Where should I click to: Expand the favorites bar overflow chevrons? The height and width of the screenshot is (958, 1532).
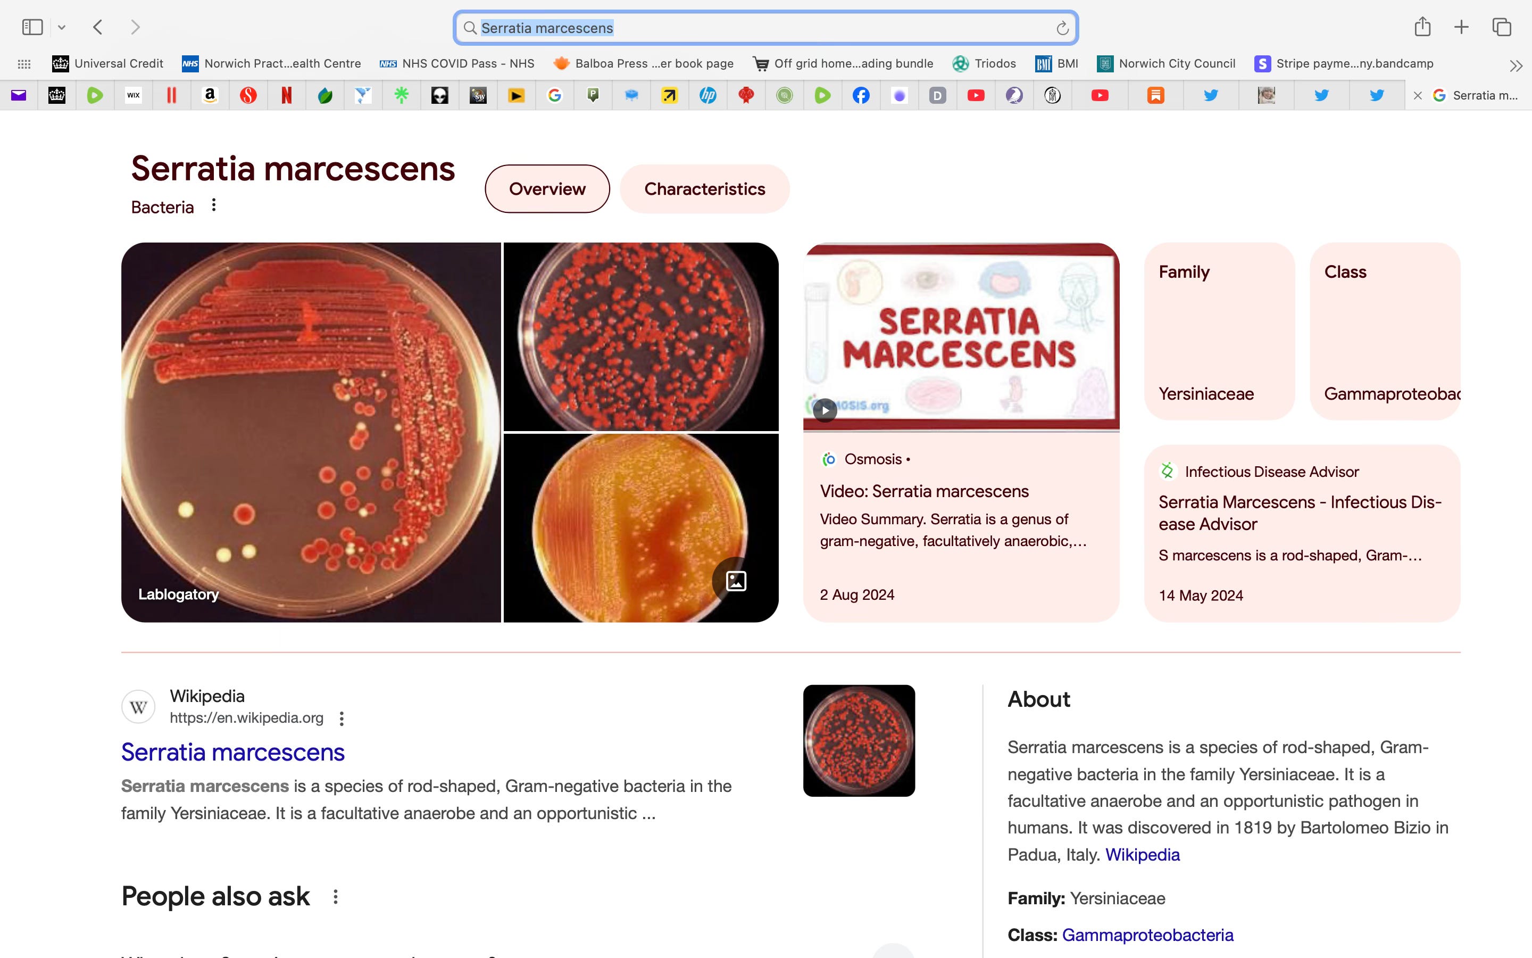coord(1516,65)
